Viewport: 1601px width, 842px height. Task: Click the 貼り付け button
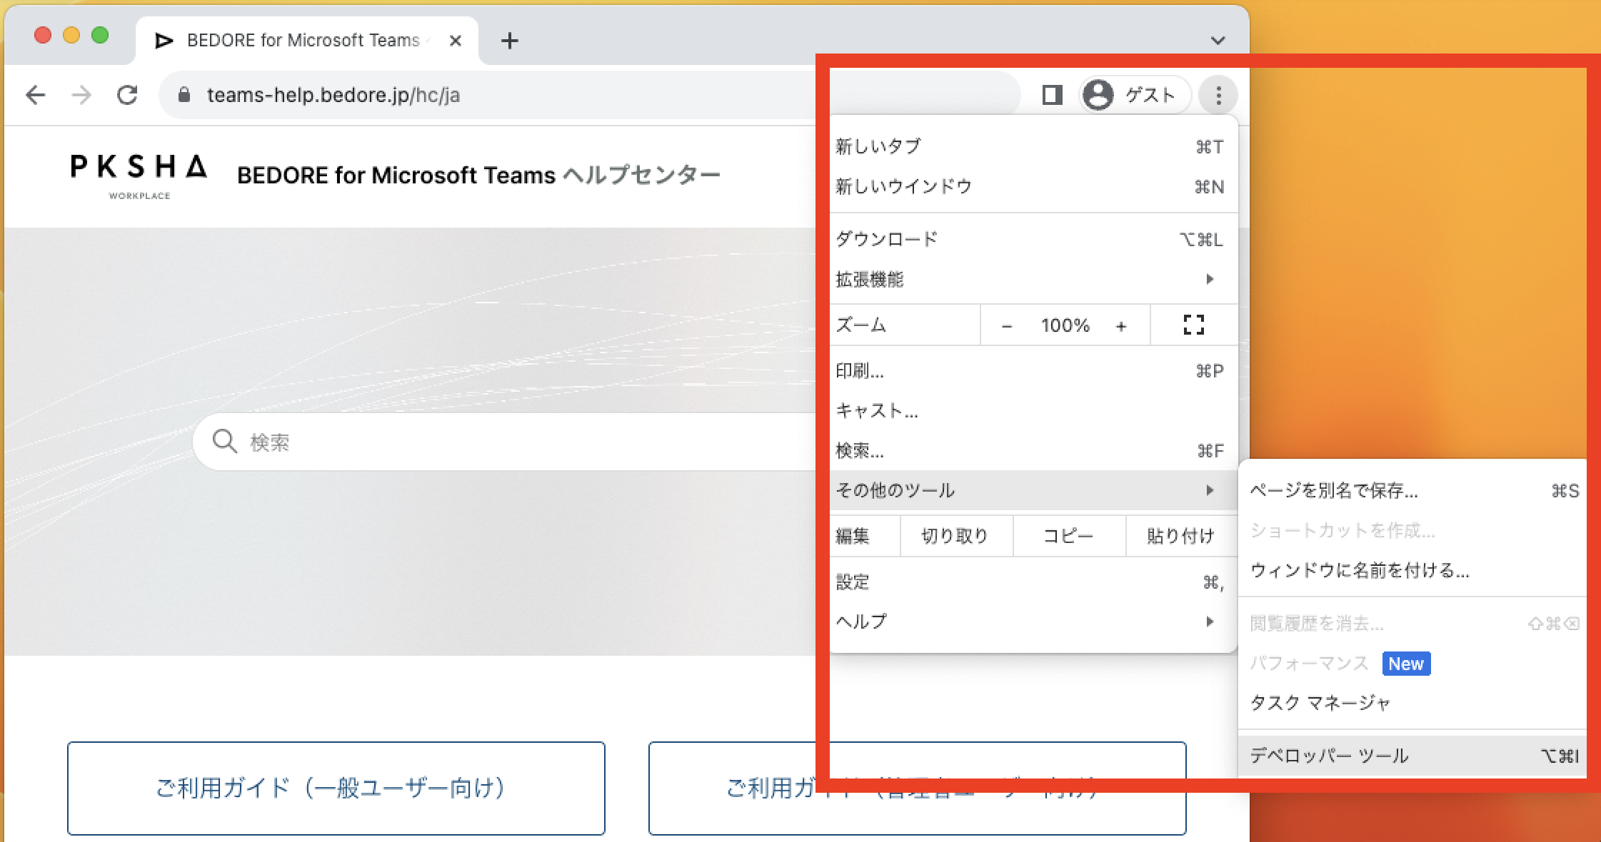point(1181,536)
